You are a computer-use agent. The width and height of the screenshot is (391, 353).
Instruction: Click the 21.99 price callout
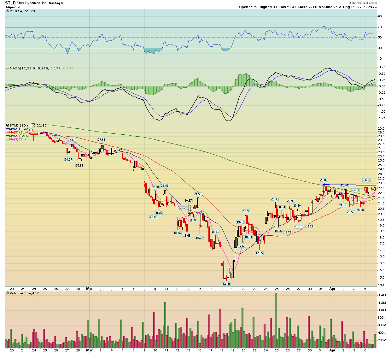pyautogui.click(x=355, y=190)
